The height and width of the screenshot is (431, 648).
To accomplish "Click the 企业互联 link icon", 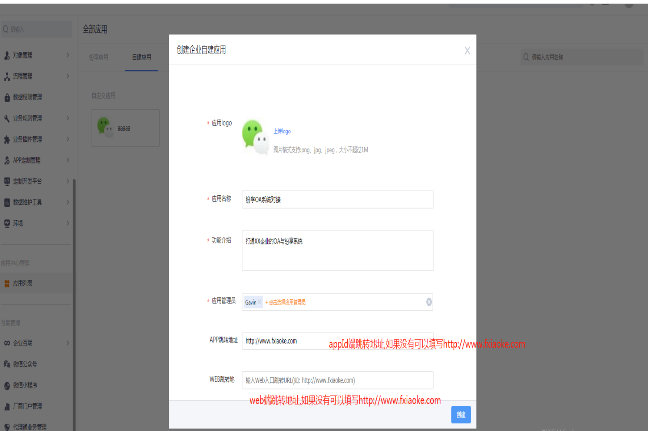I will (7, 343).
